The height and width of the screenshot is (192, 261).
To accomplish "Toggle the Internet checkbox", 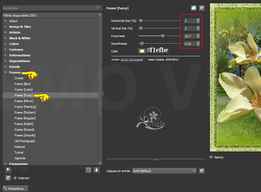I will [15, 178].
